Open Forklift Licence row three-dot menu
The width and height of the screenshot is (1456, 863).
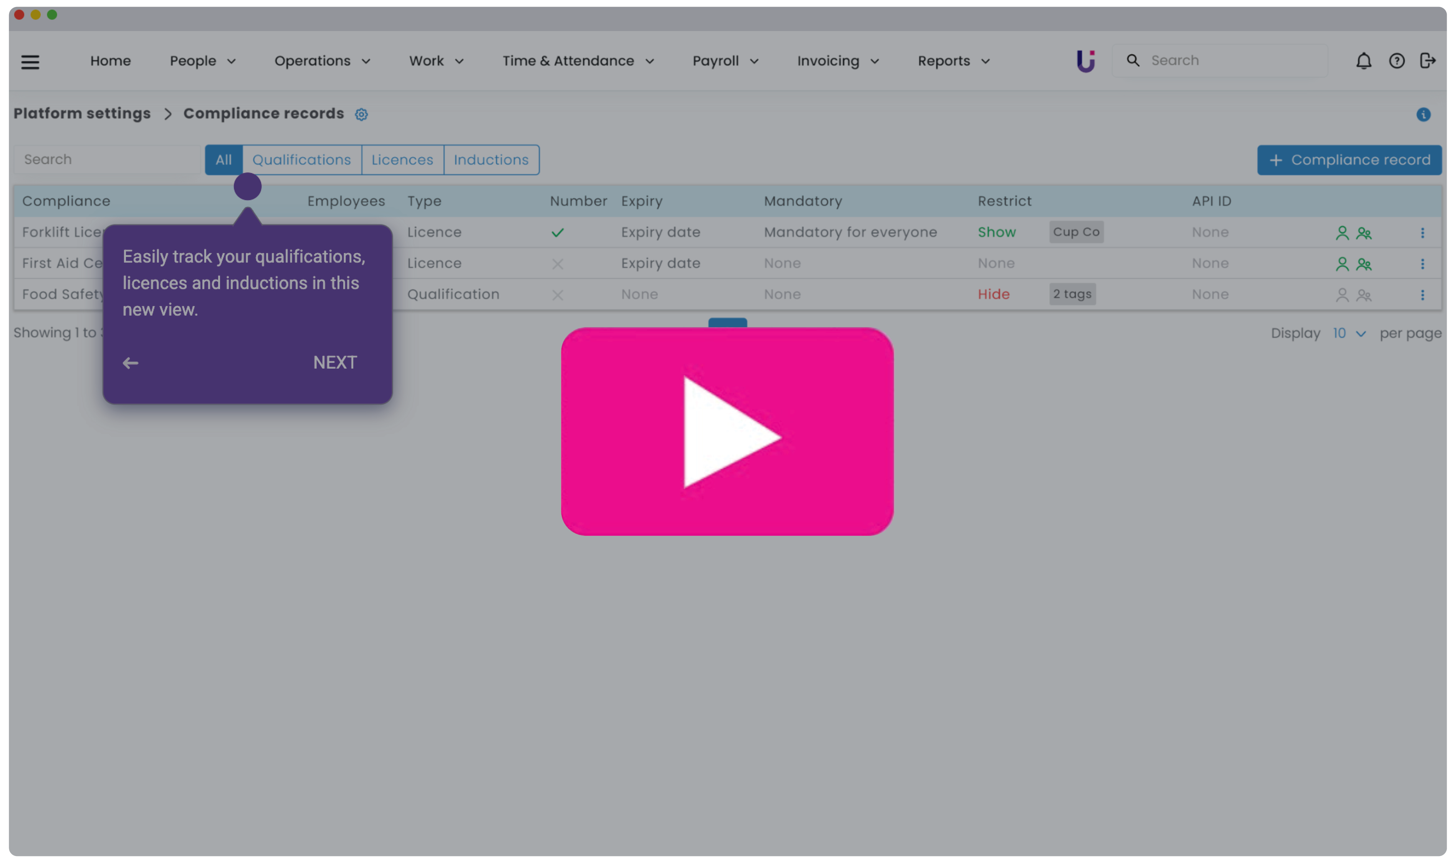tap(1422, 232)
